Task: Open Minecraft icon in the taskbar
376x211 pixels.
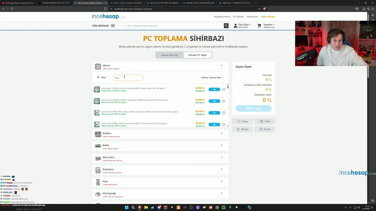Action: pyautogui.click(x=224, y=207)
